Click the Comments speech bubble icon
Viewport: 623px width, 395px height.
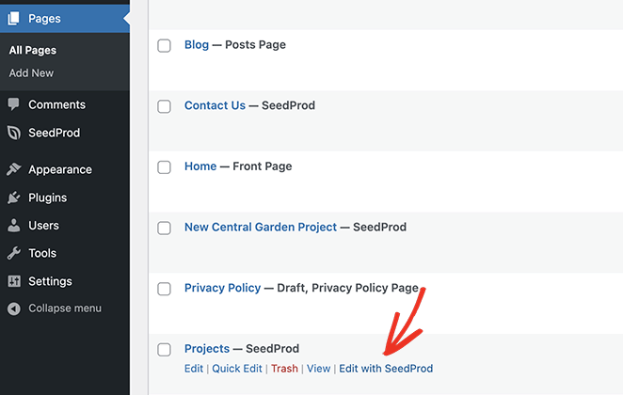click(x=13, y=104)
